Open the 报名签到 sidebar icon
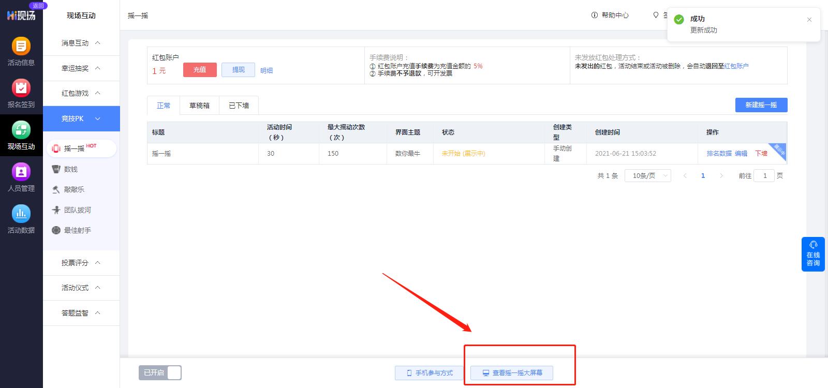This screenshot has width=828, height=388. tap(21, 94)
